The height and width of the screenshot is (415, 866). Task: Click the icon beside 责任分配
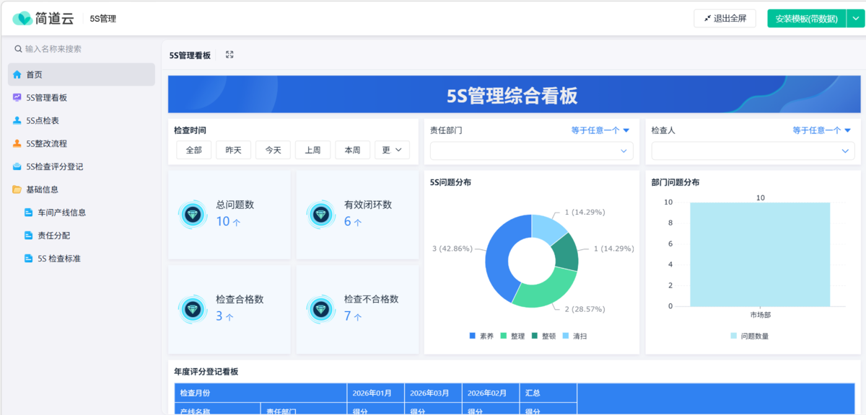point(29,236)
